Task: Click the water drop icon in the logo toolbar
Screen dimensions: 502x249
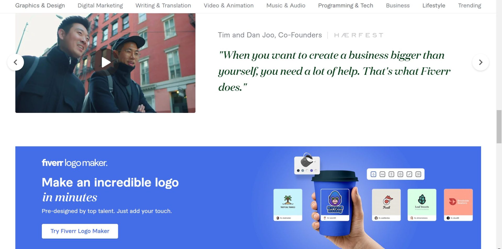Action: point(373,174)
